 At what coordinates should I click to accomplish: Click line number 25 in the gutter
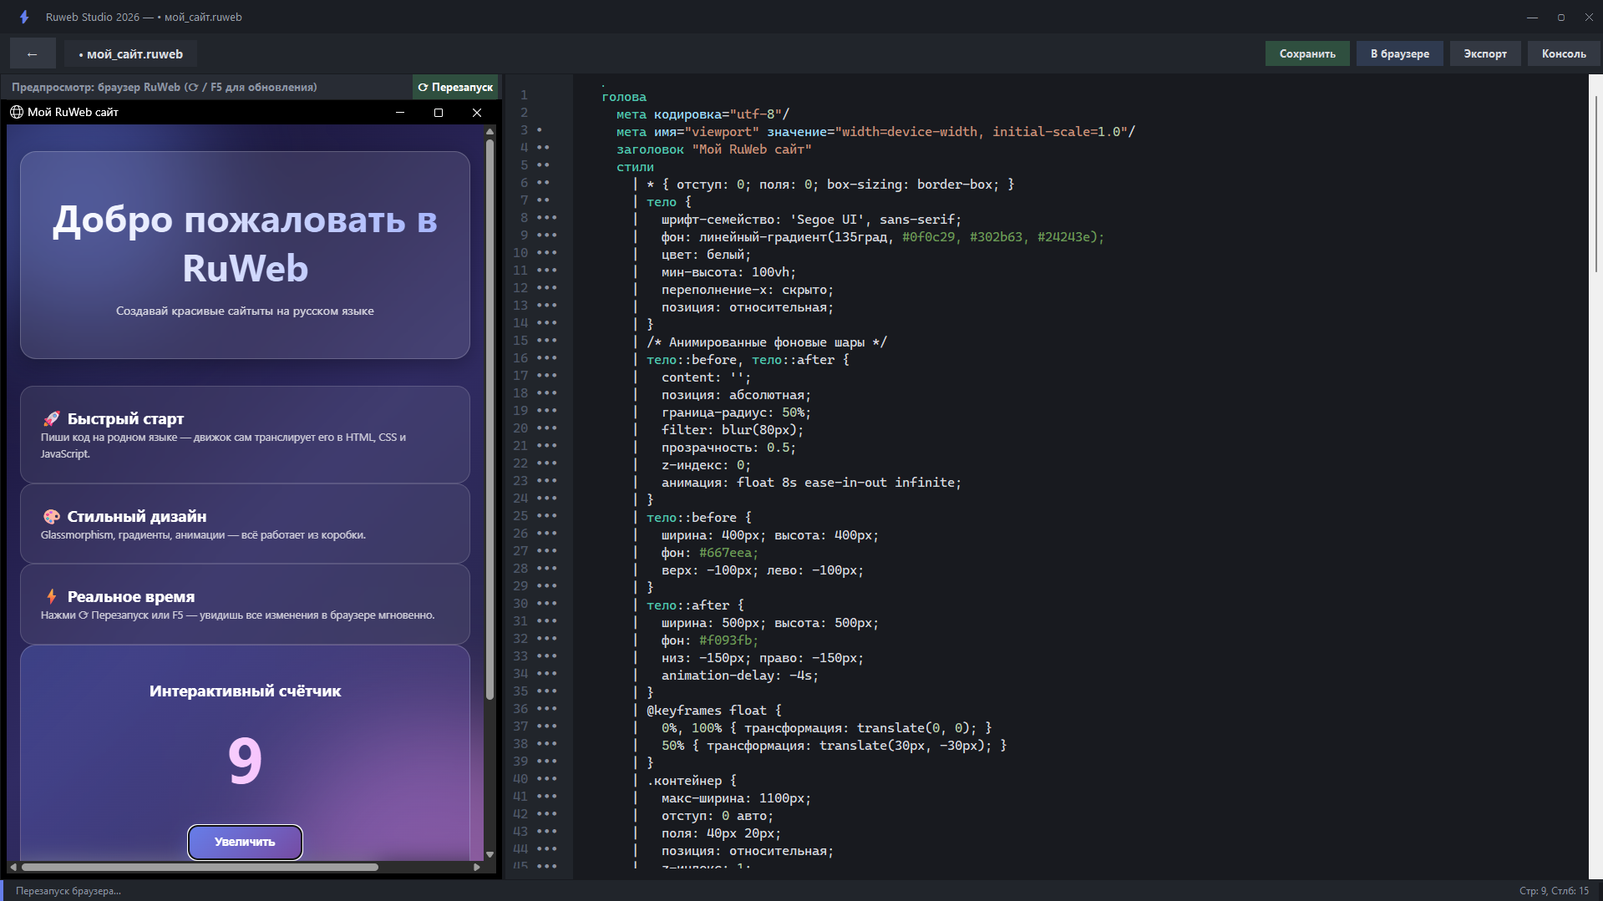coord(520,516)
